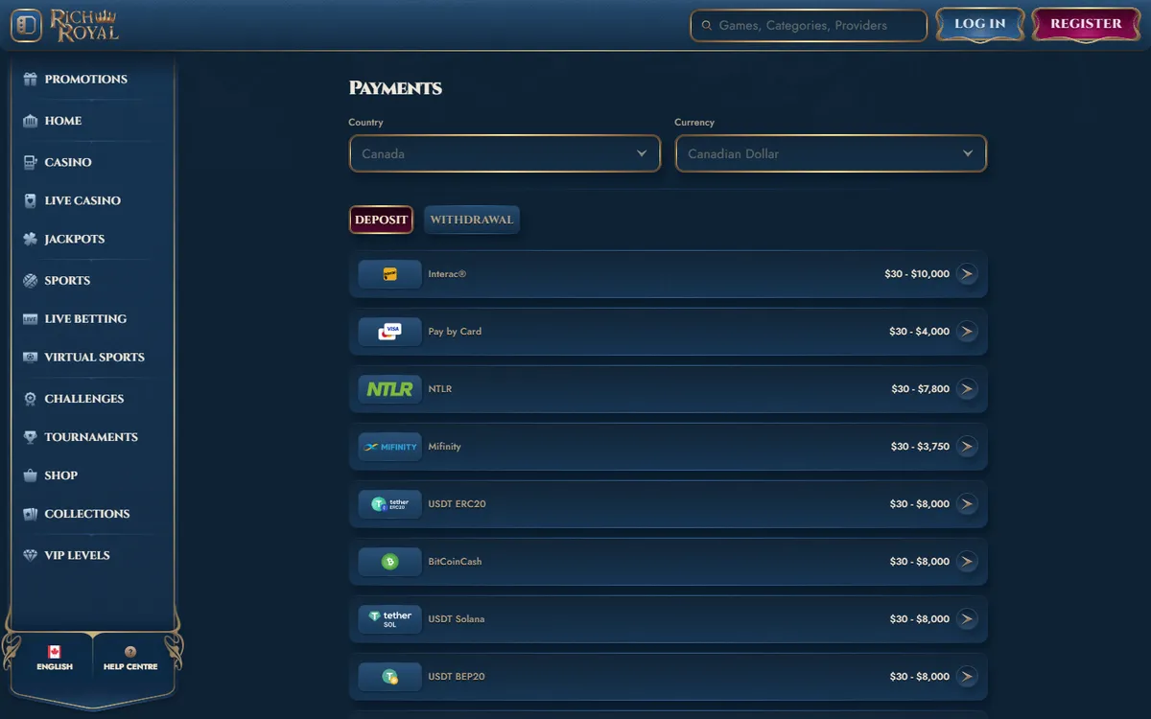Screen dimensions: 1151x719
Task: Click the $30 - $4,000 limit text
Action: [x=919, y=332]
